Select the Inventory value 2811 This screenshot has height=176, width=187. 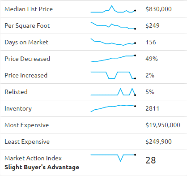[x=153, y=108]
